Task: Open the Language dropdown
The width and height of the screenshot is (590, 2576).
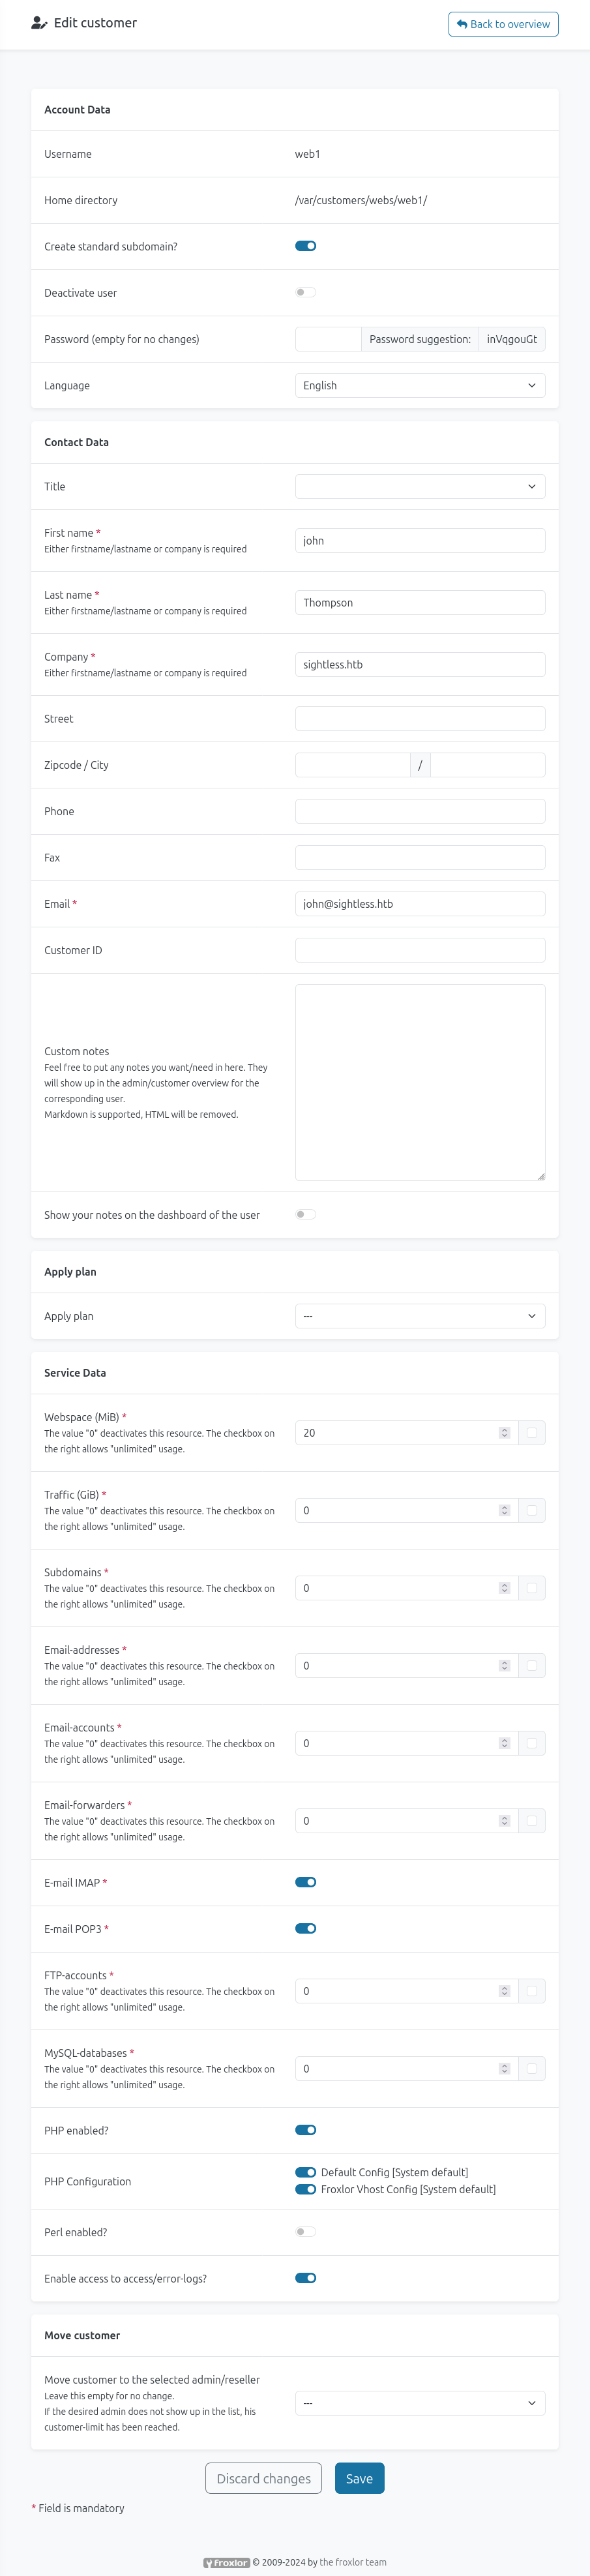Action: (x=420, y=385)
